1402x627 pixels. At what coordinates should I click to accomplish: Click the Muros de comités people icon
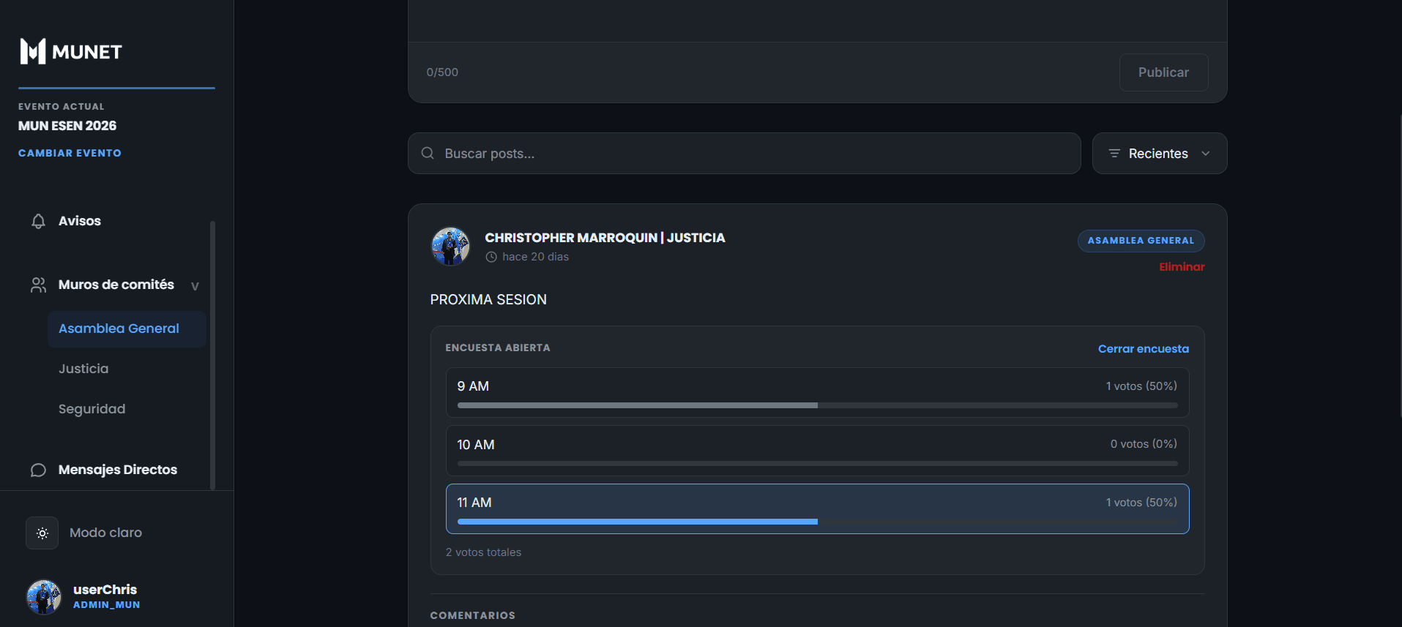tap(39, 285)
